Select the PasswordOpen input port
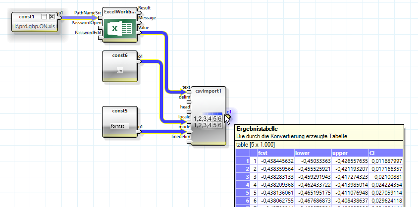This screenshot has width=418, height=207. pyautogui.click(x=100, y=27)
